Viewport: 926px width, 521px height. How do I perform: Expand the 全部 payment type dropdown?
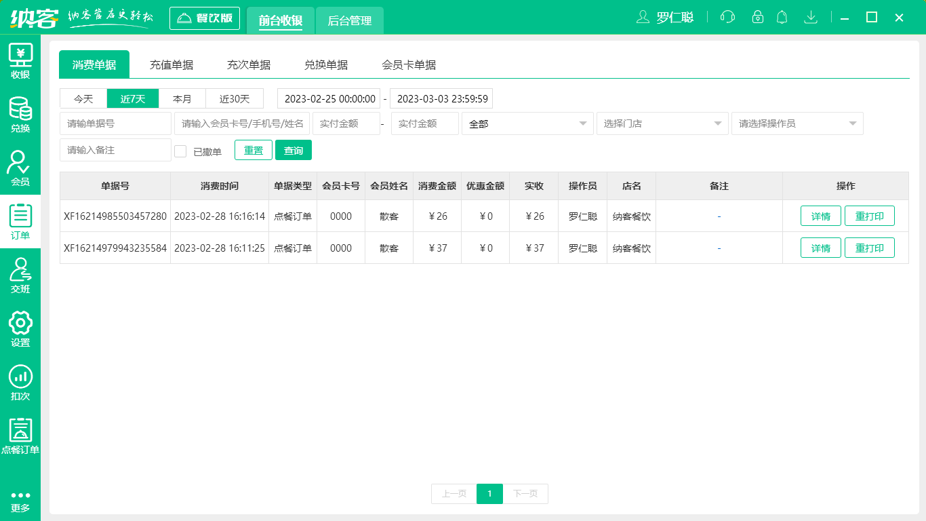[528, 123]
